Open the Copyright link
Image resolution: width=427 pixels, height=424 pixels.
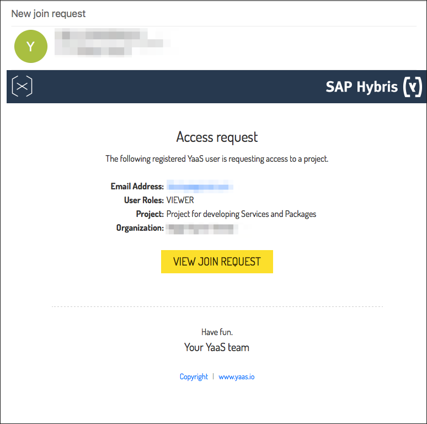194,377
